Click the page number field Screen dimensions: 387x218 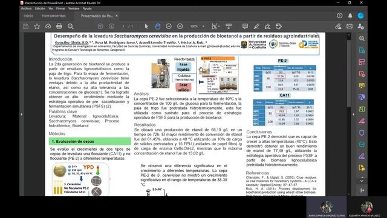click(x=123, y=26)
